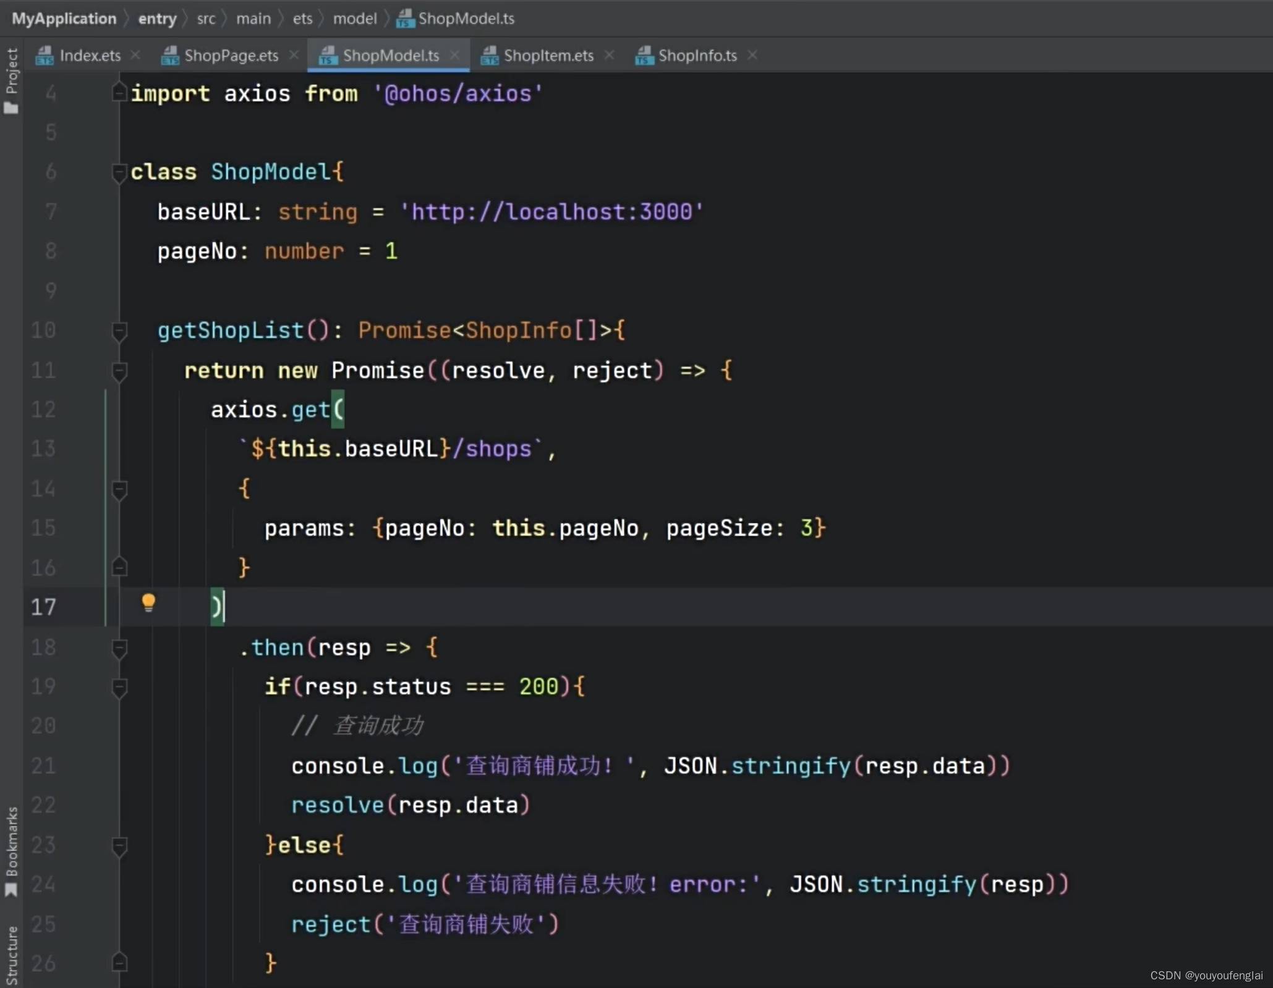Viewport: 1273px width, 988px height.
Task: Click resp.status on line 19
Action: (378, 687)
